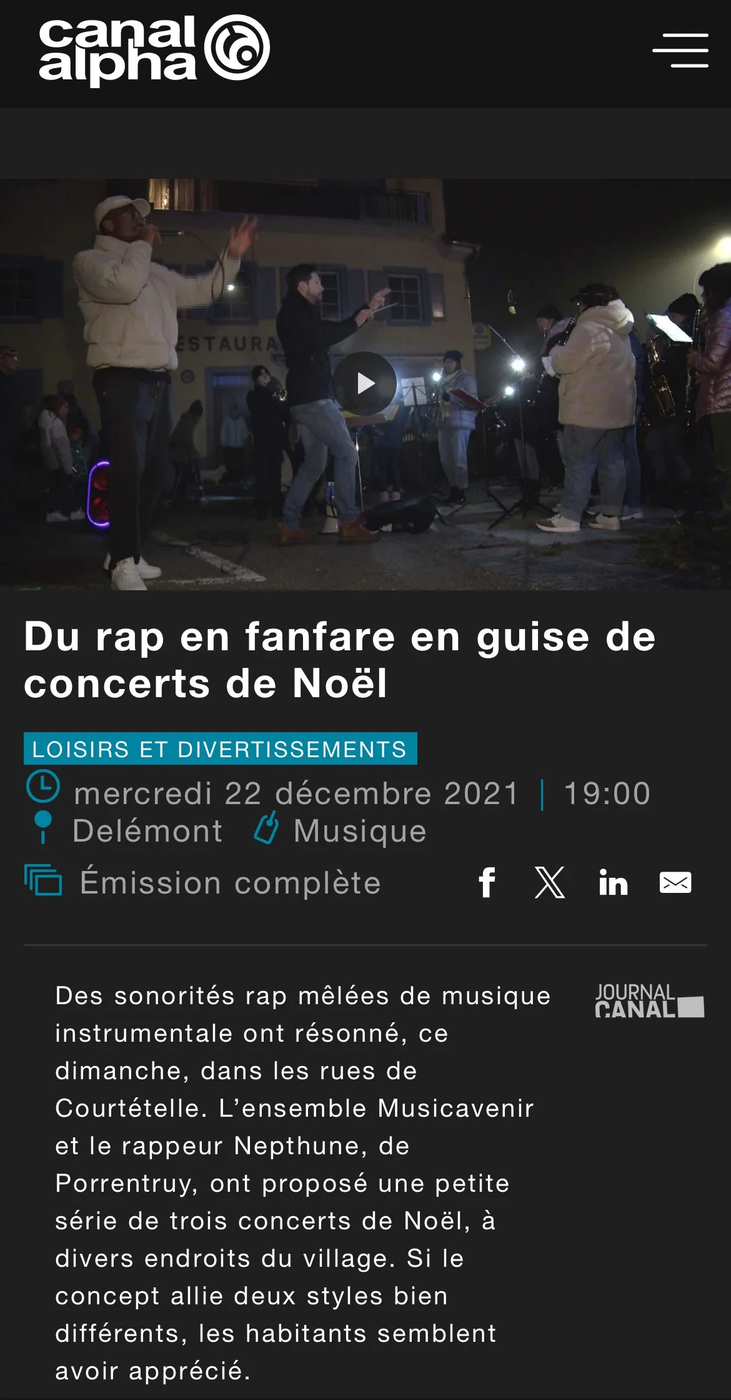Open the hamburger navigation menu
Viewport: 731px width, 1400px height.
point(680,51)
